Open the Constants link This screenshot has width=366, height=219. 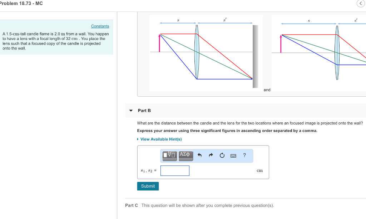pos(100,26)
